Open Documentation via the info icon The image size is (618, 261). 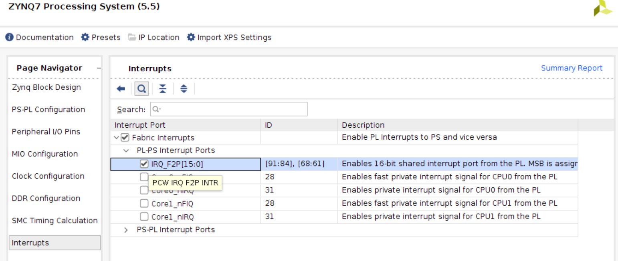tap(9, 37)
